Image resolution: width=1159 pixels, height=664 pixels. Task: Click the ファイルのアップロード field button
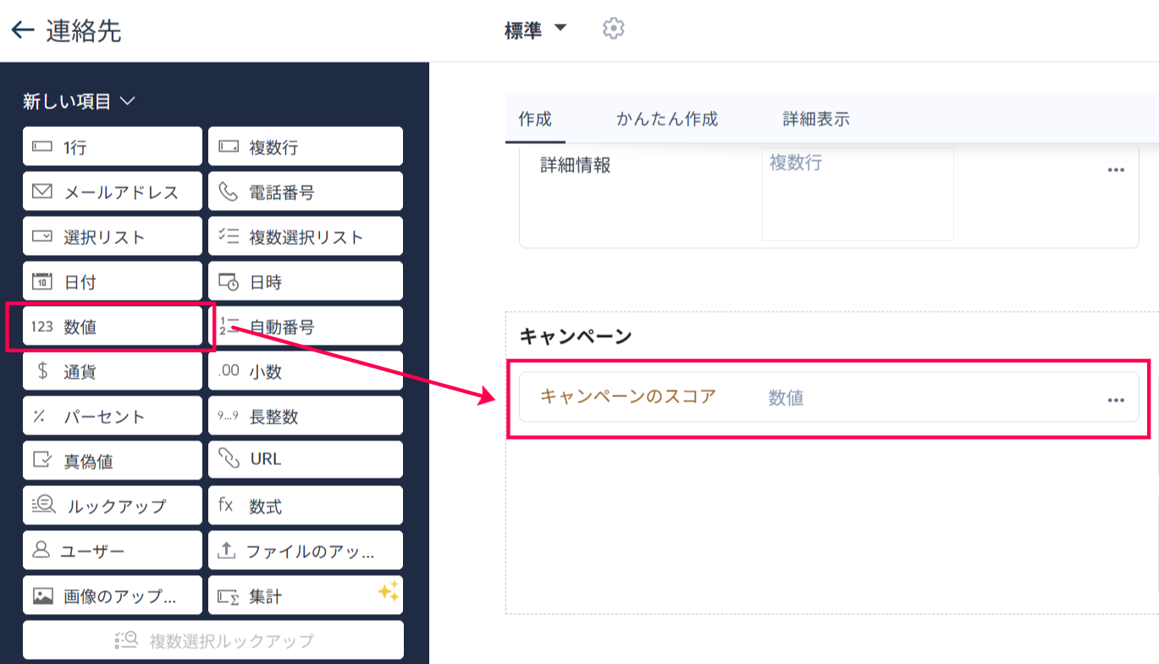305,551
